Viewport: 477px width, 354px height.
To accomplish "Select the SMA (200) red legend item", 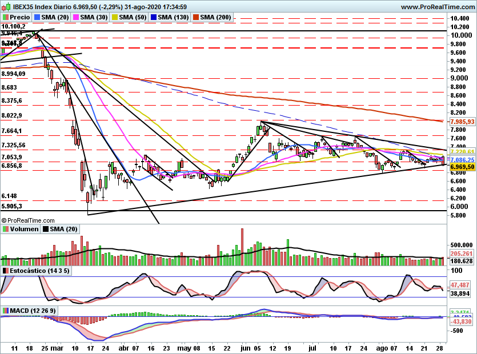I will point(212,17).
